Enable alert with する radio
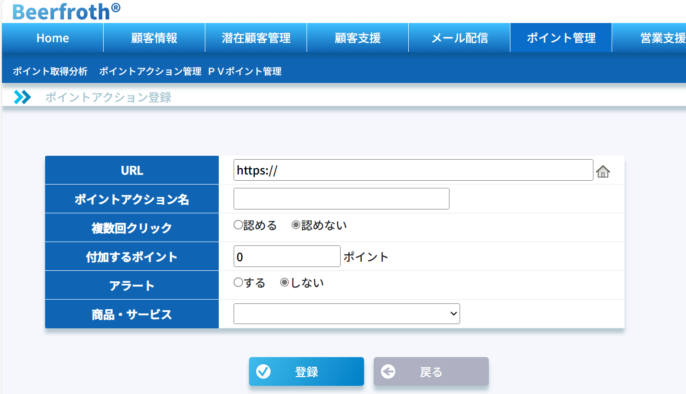 coord(238,283)
